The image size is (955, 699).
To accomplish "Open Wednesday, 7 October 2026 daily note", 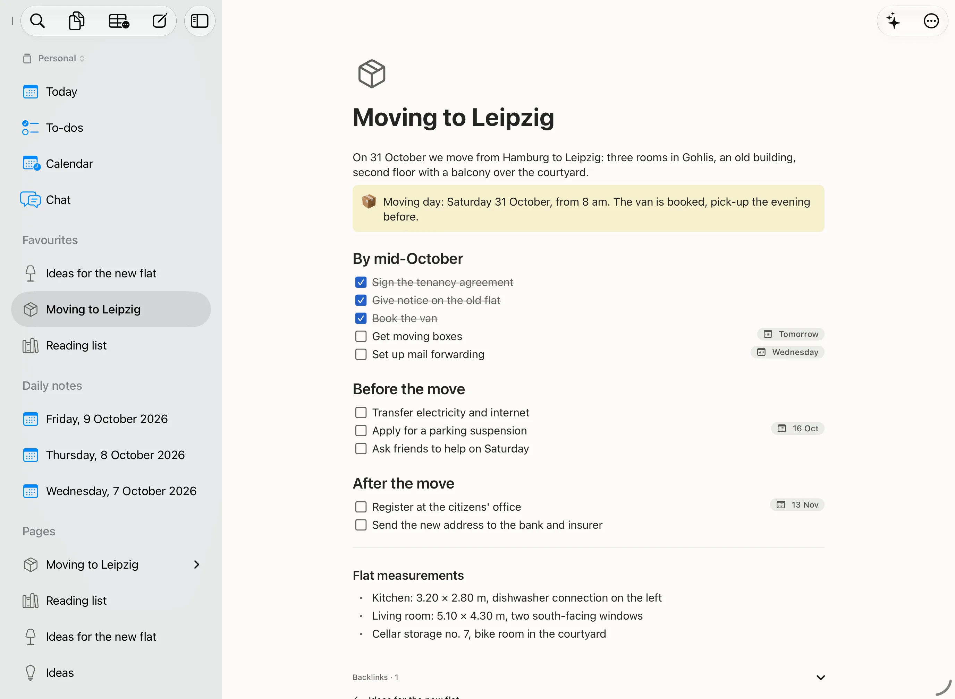I will [x=111, y=491].
